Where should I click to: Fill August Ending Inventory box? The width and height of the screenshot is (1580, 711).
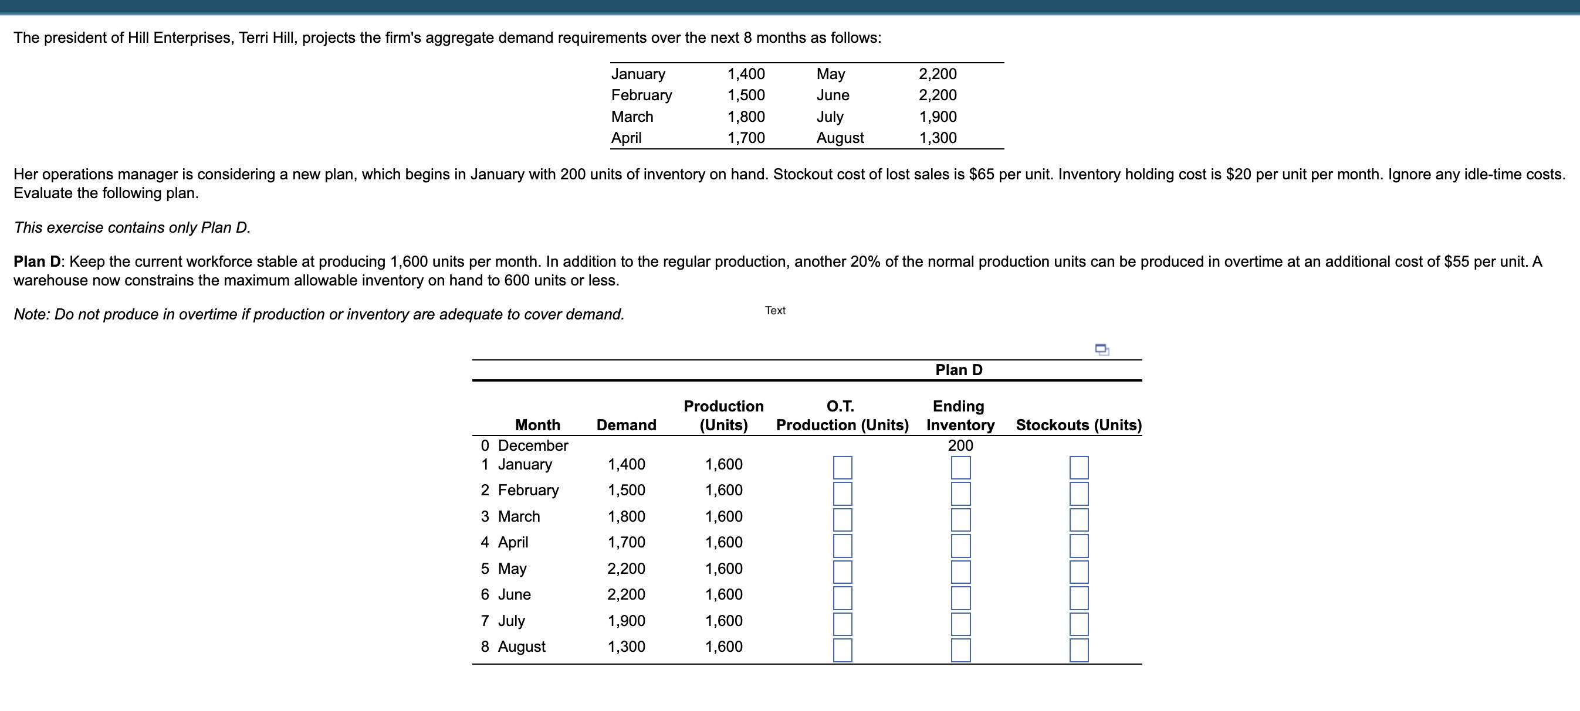(960, 648)
